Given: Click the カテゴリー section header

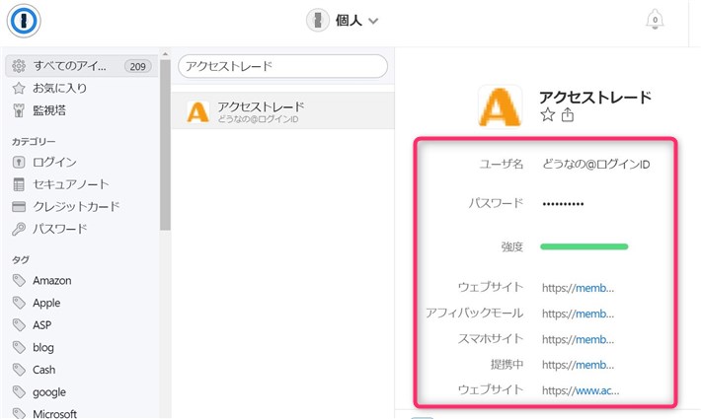Looking at the screenshot, I should point(34,141).
